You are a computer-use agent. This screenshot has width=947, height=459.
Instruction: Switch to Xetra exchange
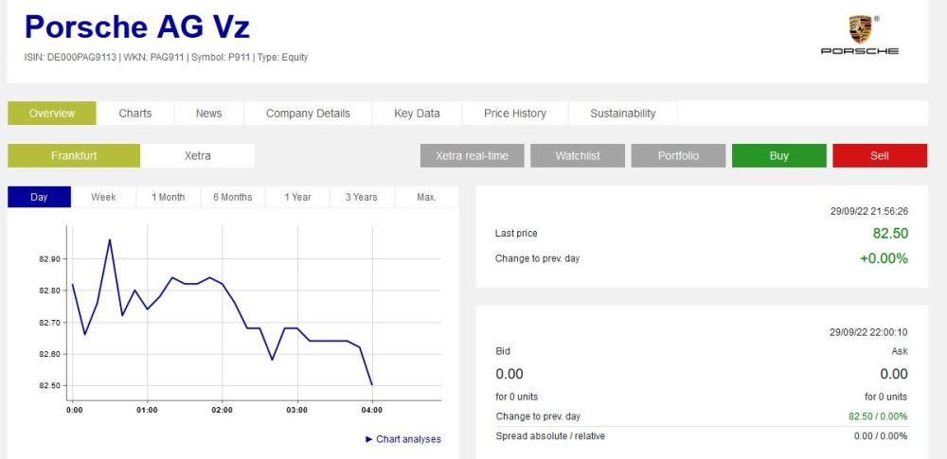(198, 155)
